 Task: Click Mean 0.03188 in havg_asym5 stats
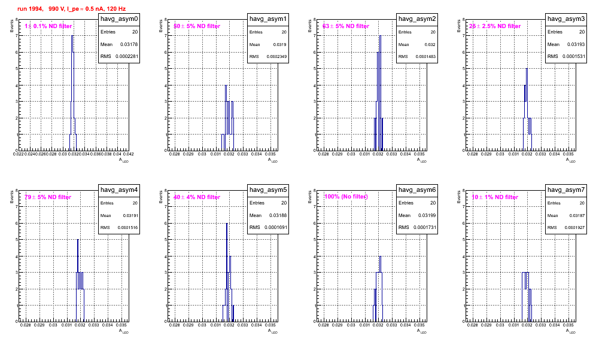coord(268,215)
